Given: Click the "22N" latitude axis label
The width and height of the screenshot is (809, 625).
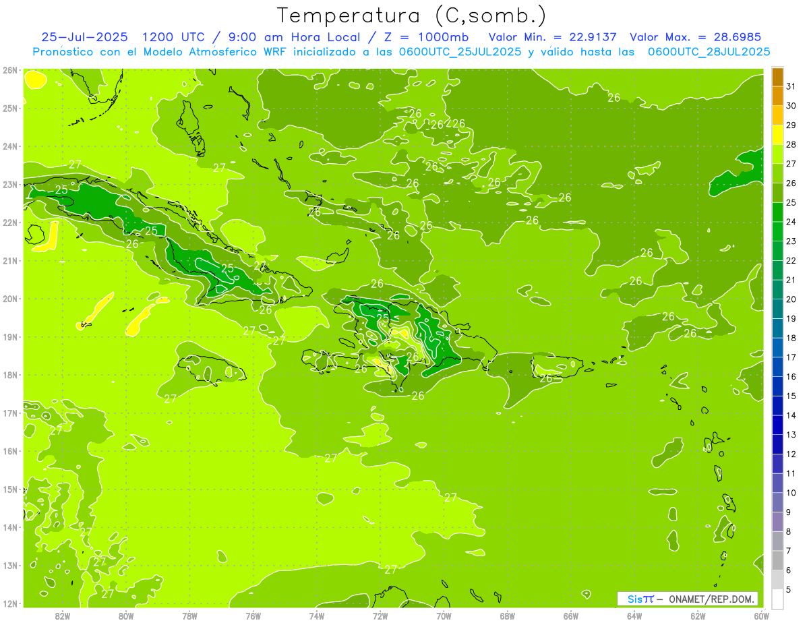Looking at the screenshot, I should pos(10,222).
